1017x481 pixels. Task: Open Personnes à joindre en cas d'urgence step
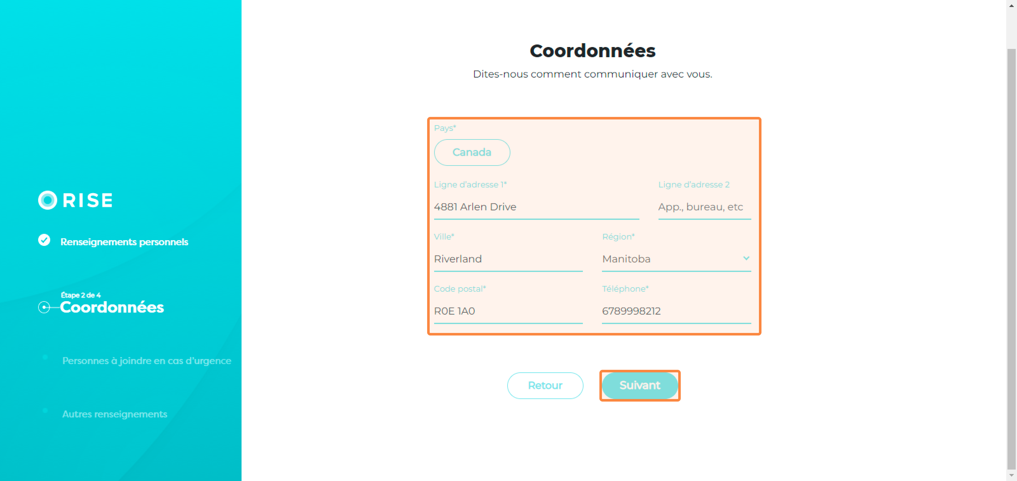point(147,361)
